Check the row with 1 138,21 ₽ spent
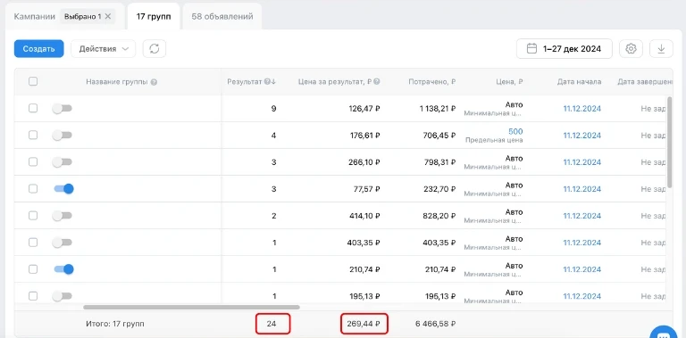The width and height of the screenshot is (686, 338). click(33, 108)
